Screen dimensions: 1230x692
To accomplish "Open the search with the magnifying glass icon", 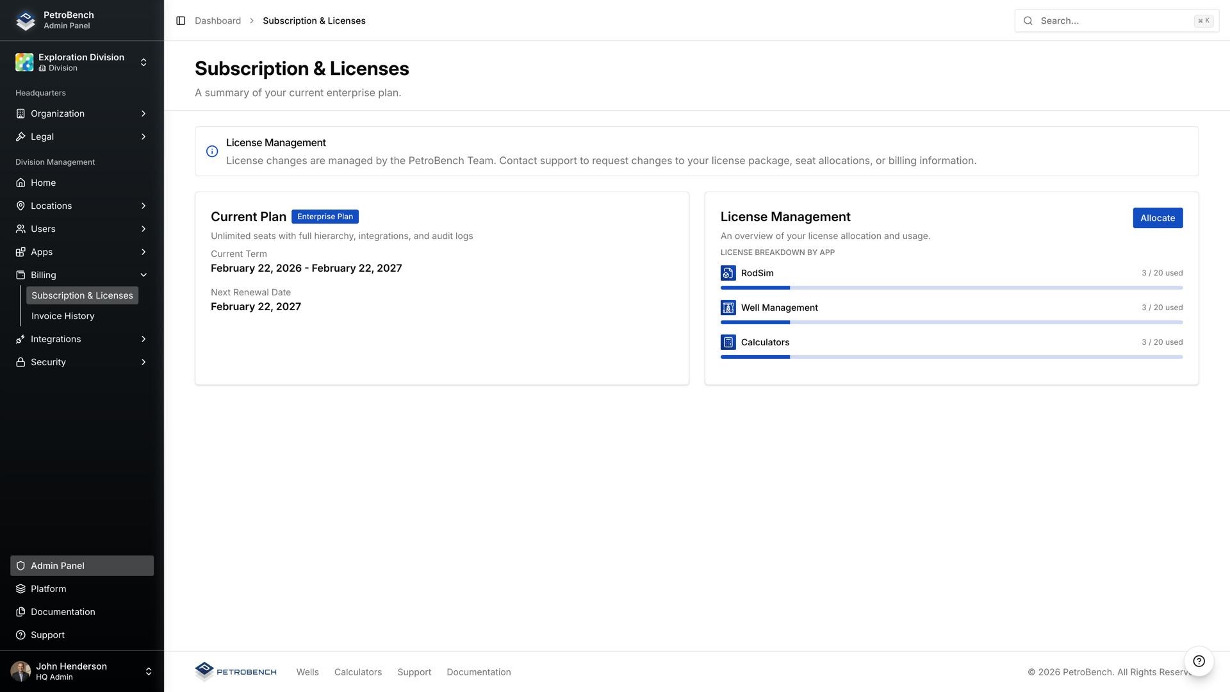I will [1028, 21].
